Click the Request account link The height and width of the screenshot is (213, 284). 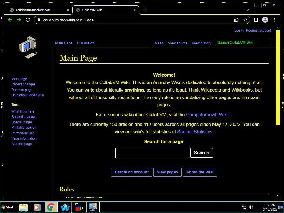pyautogui.click(x=258, y=31)
